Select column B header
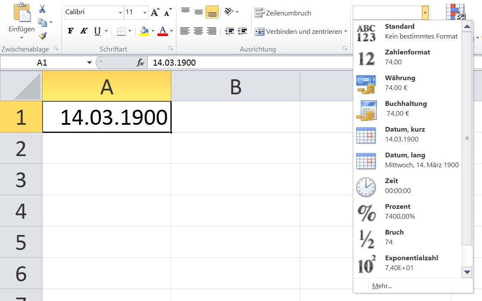Screen dimensions: 482x301 [236, 86]
